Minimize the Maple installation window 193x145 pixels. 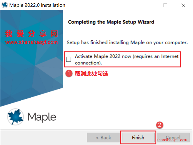tap(147, 5)
